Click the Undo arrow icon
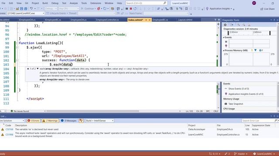This screenshot has width=279, height=156. [31, 9]
